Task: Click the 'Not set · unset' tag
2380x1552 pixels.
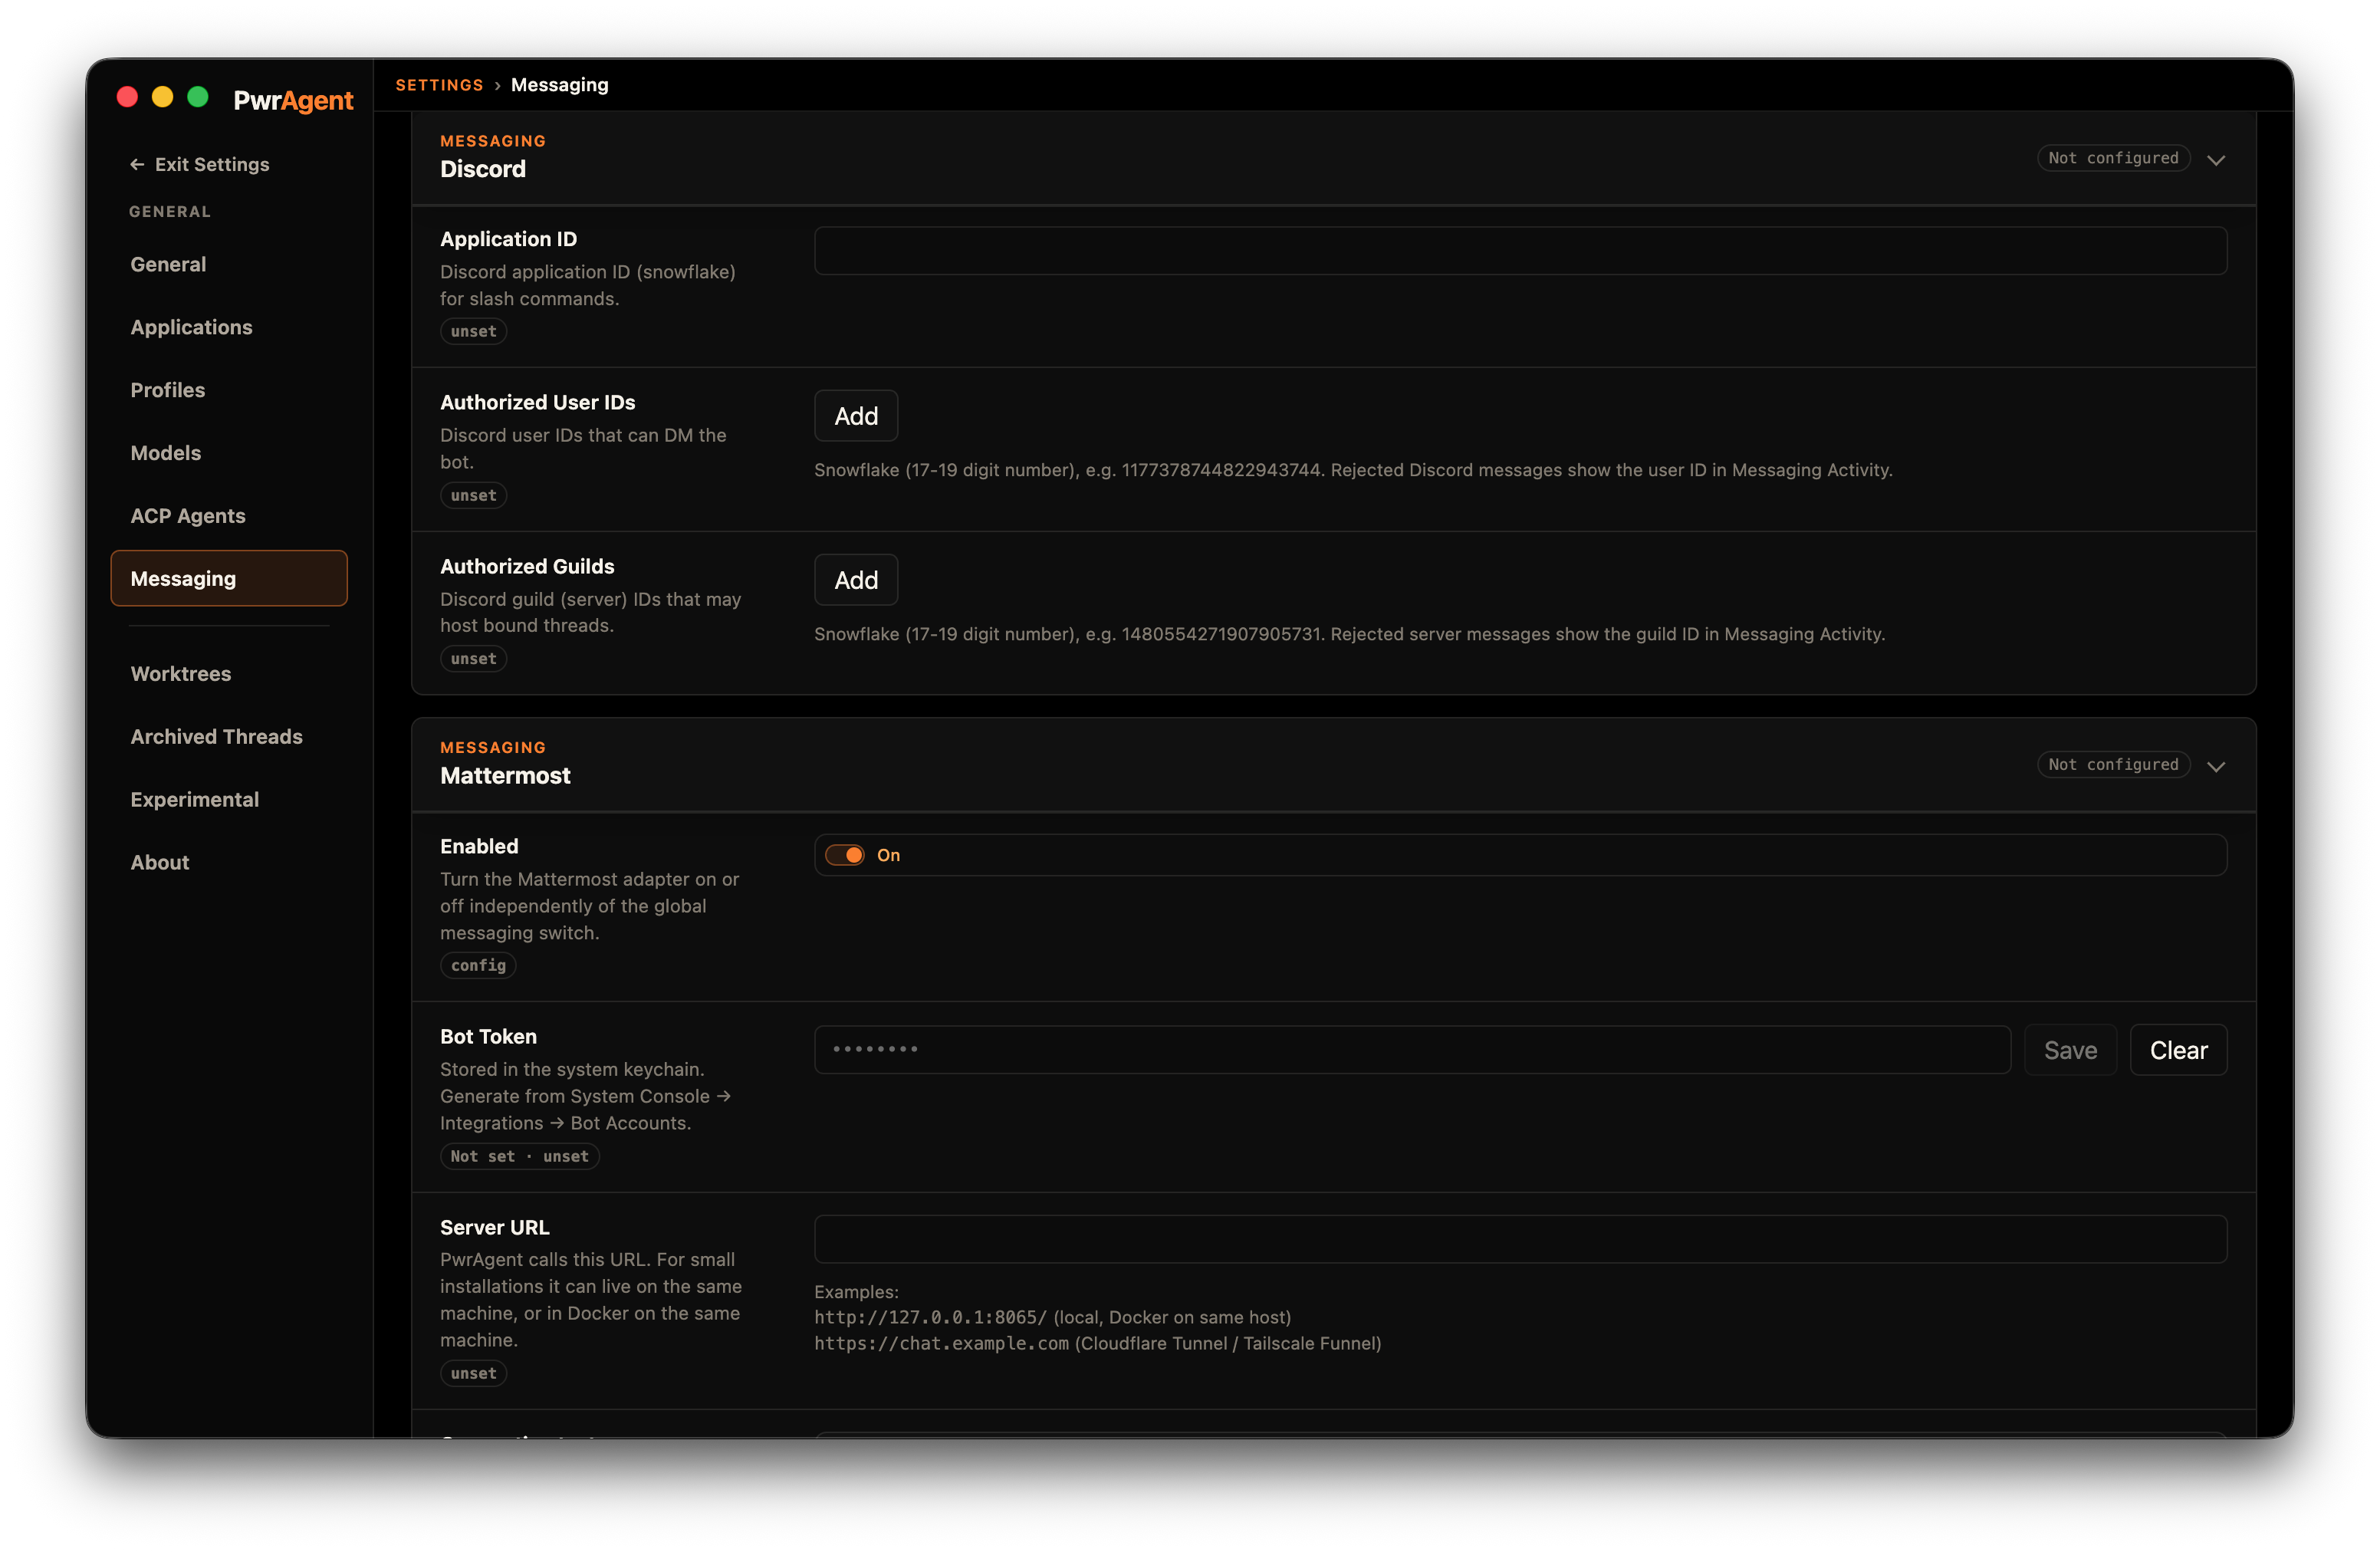Action: (x=519, y=1156)
